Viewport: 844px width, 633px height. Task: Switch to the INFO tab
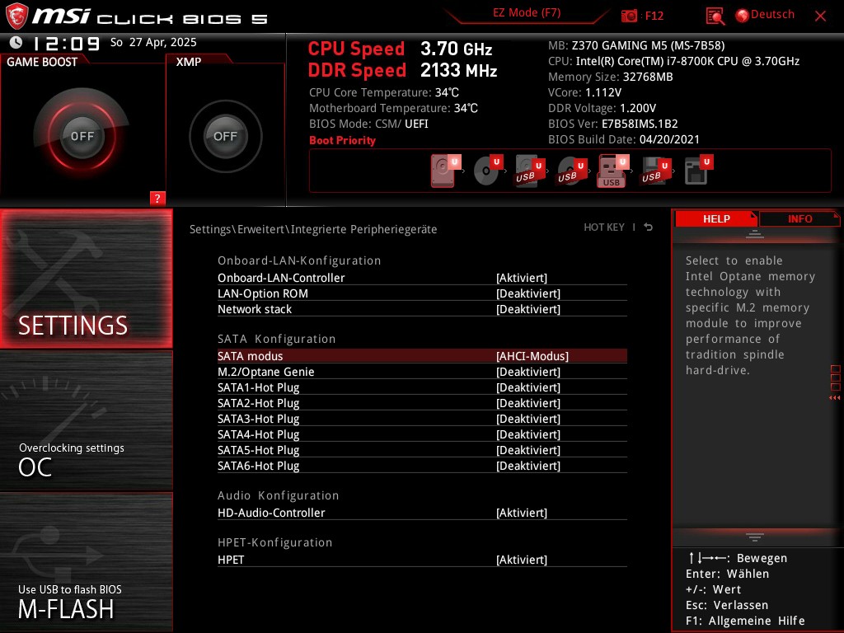coord(799,218)
